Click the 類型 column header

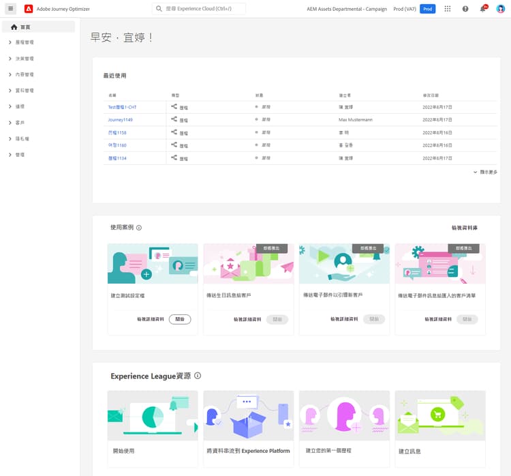click(175, 95)
